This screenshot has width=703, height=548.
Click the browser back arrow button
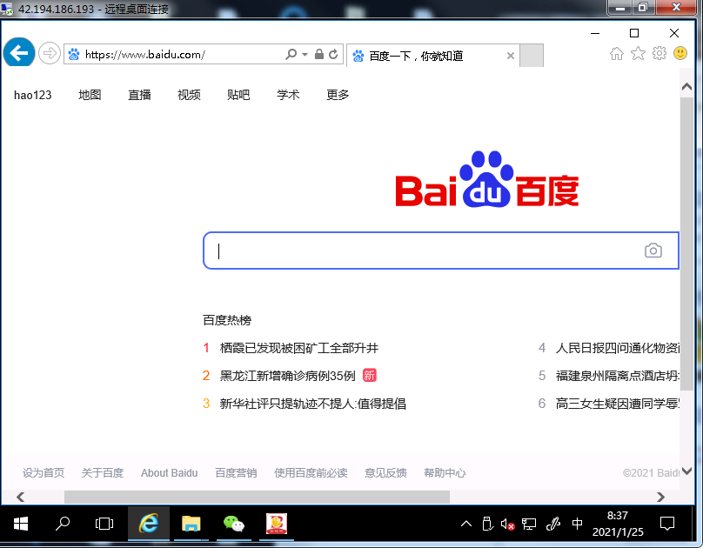[18, 53]
